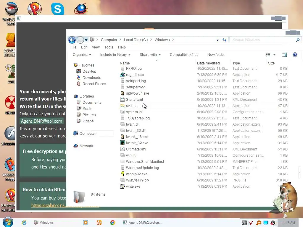
Task: Open the Organize dropdown
Action: click(x=82, y=55)
